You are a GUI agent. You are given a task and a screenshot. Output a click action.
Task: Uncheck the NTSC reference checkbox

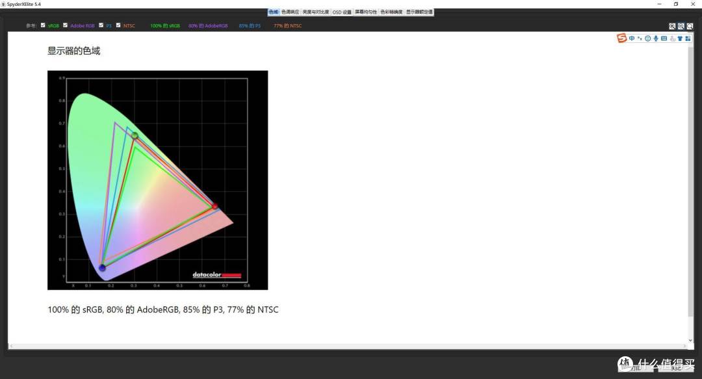[118, 25]
